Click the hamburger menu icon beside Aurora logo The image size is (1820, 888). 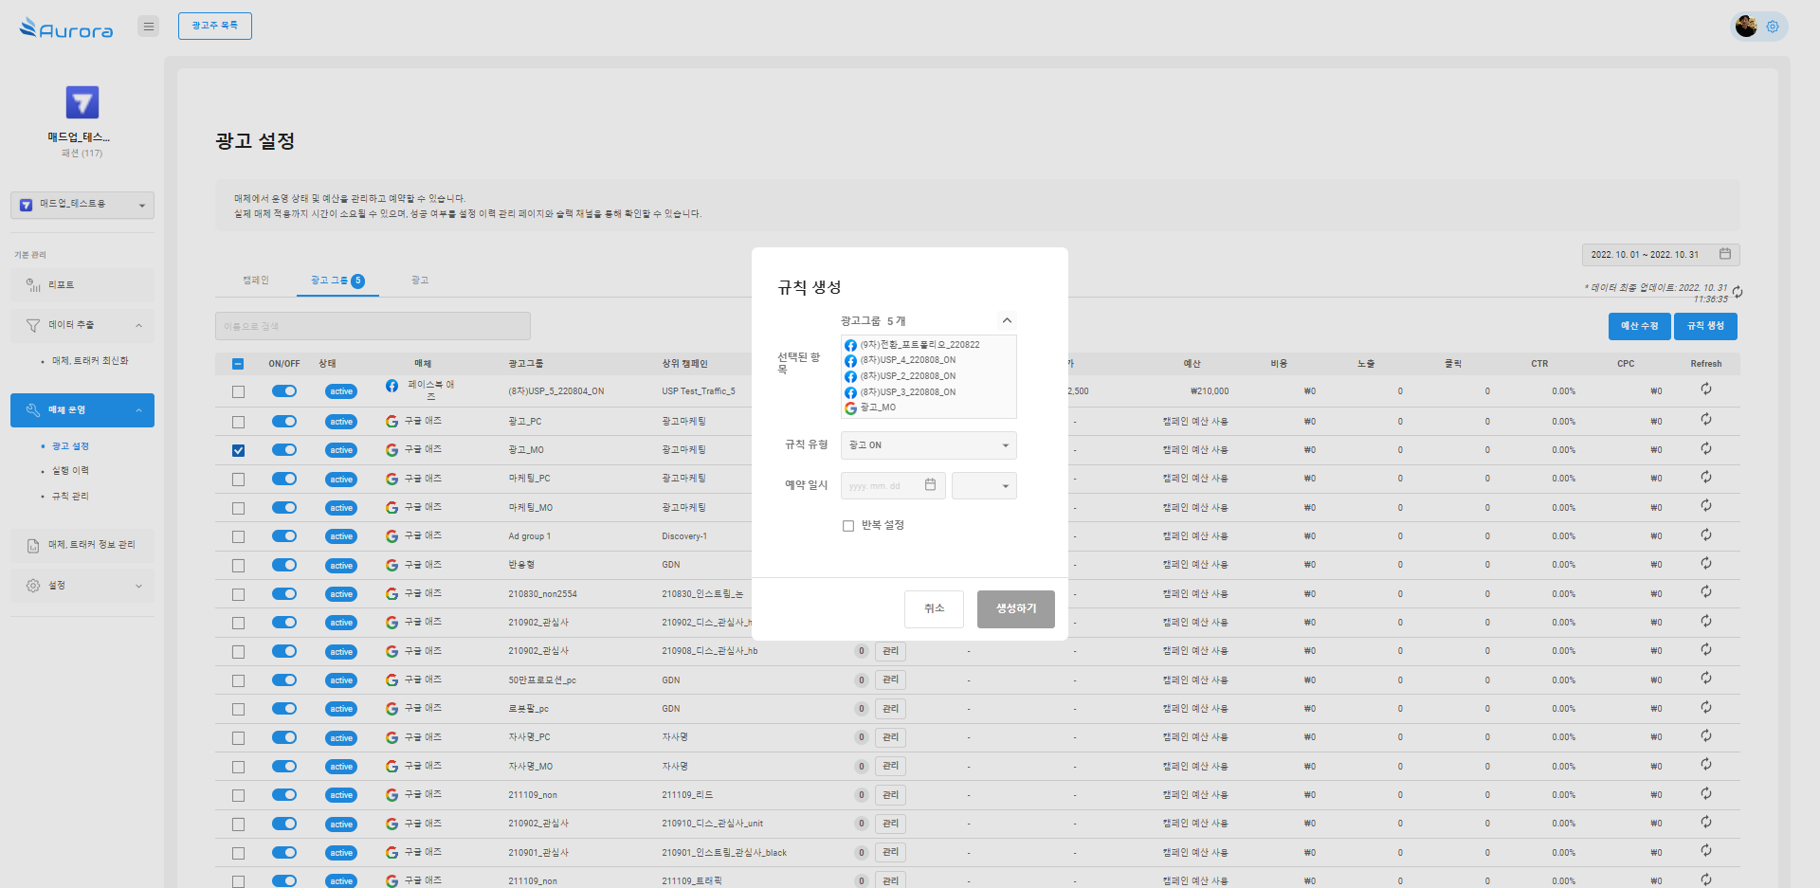148,27
